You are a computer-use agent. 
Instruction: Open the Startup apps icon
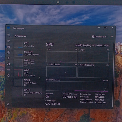click(9, 58)
